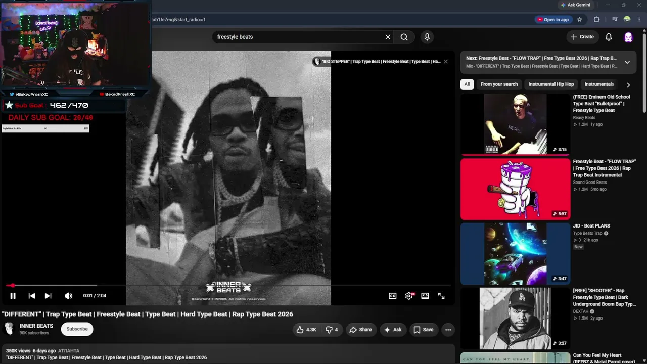The width and height of the screenshot is (647, 364).
Task: Dismiss the BIG STEPPER info card
Action: point(445,62)
